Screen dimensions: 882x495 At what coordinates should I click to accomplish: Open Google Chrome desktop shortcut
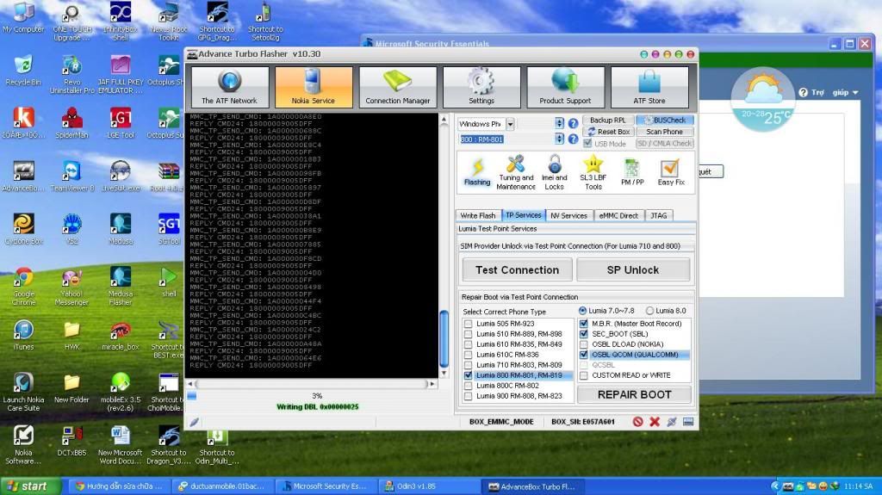coord(23,287)
